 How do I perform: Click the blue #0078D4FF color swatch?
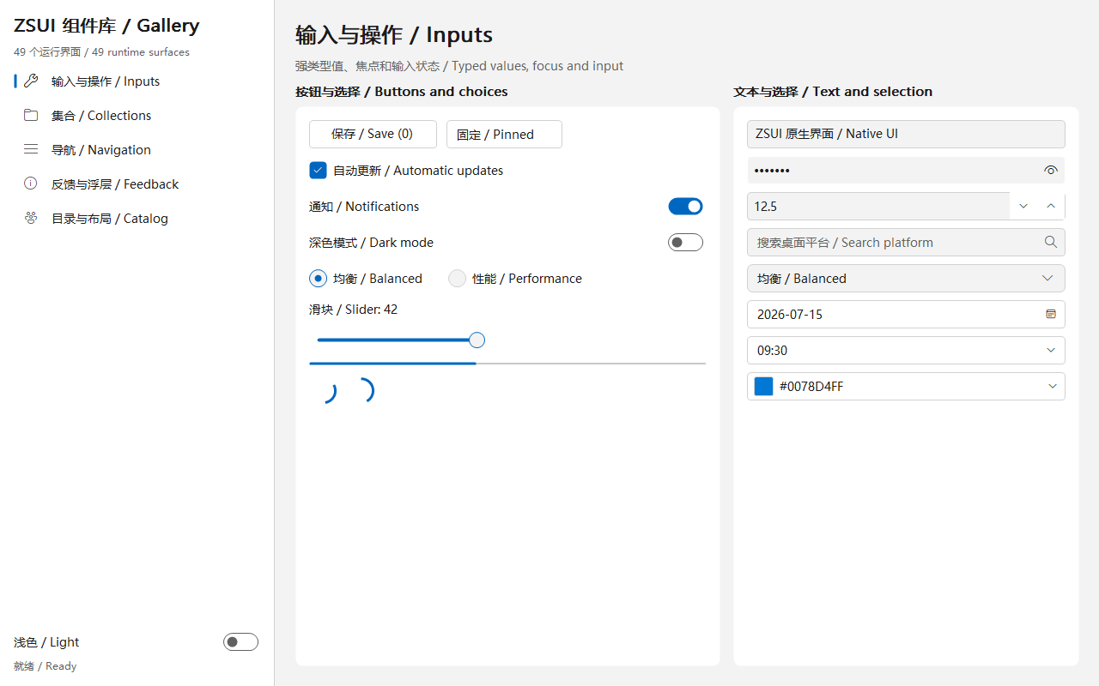(763, 386)
